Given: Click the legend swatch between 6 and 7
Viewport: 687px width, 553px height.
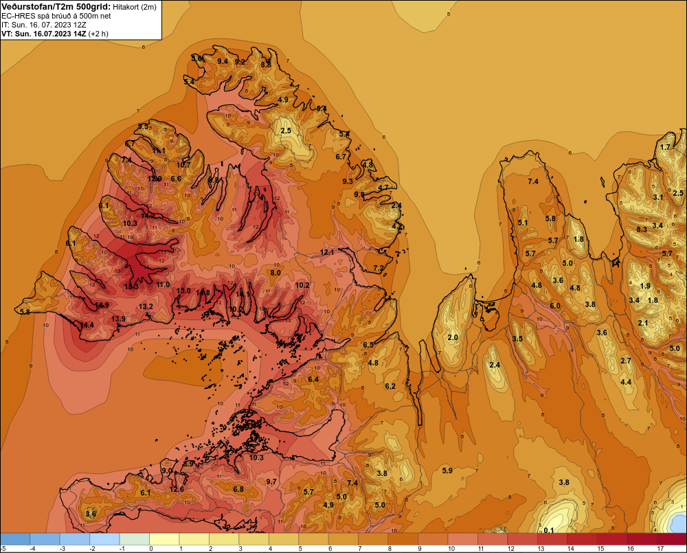Looking at the screenshot, I should (343, 539).
